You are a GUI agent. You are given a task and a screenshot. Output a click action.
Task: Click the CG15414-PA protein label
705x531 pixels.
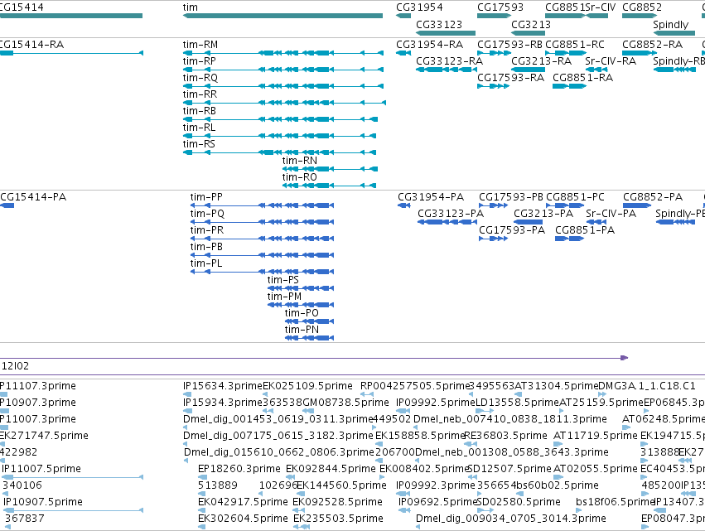tap(33, 197)
